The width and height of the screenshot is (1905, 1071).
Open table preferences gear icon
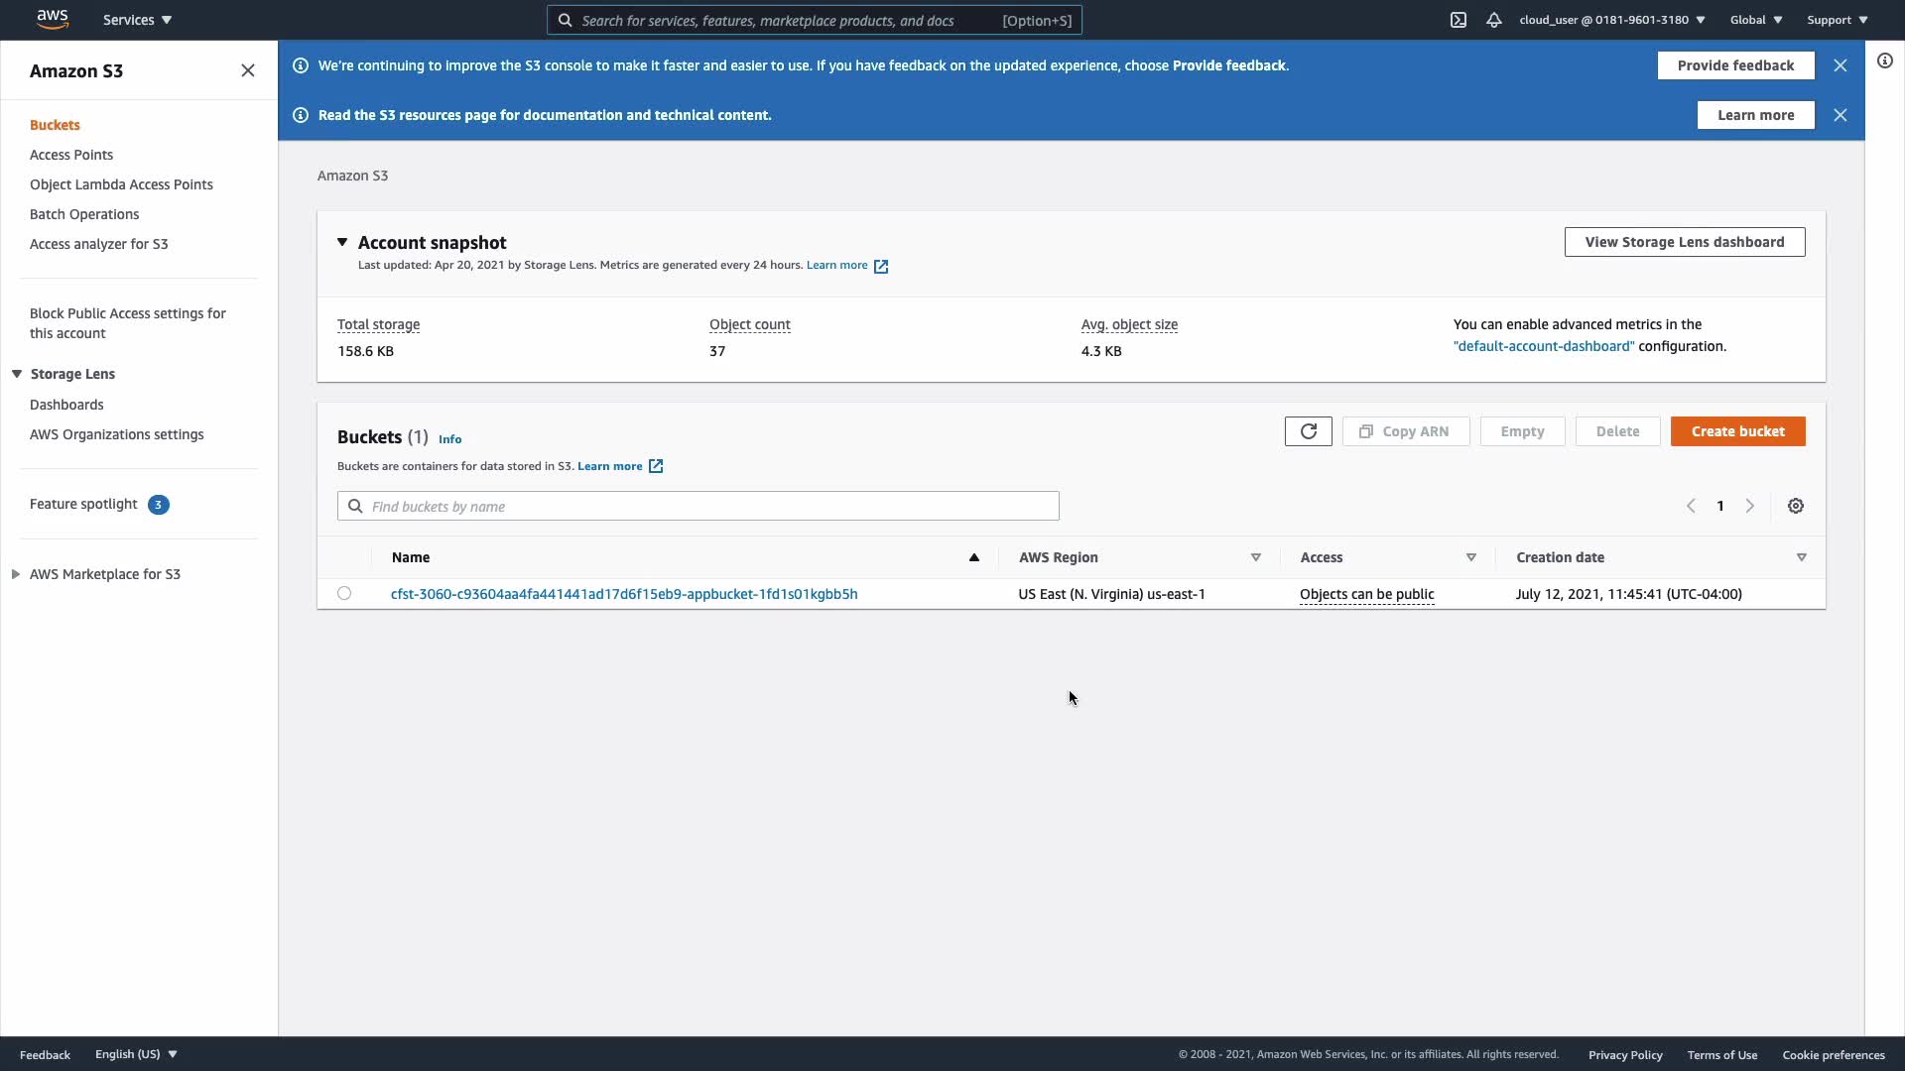click(x=1795, y=506)
